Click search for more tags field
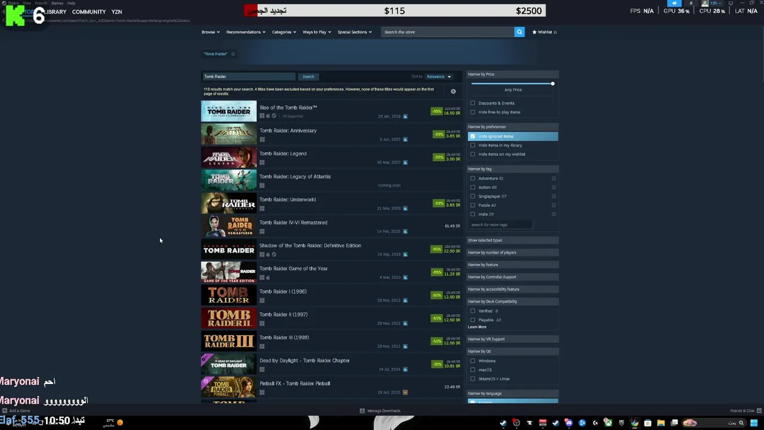This screenshot has width=764, height=430. point(500,225)
